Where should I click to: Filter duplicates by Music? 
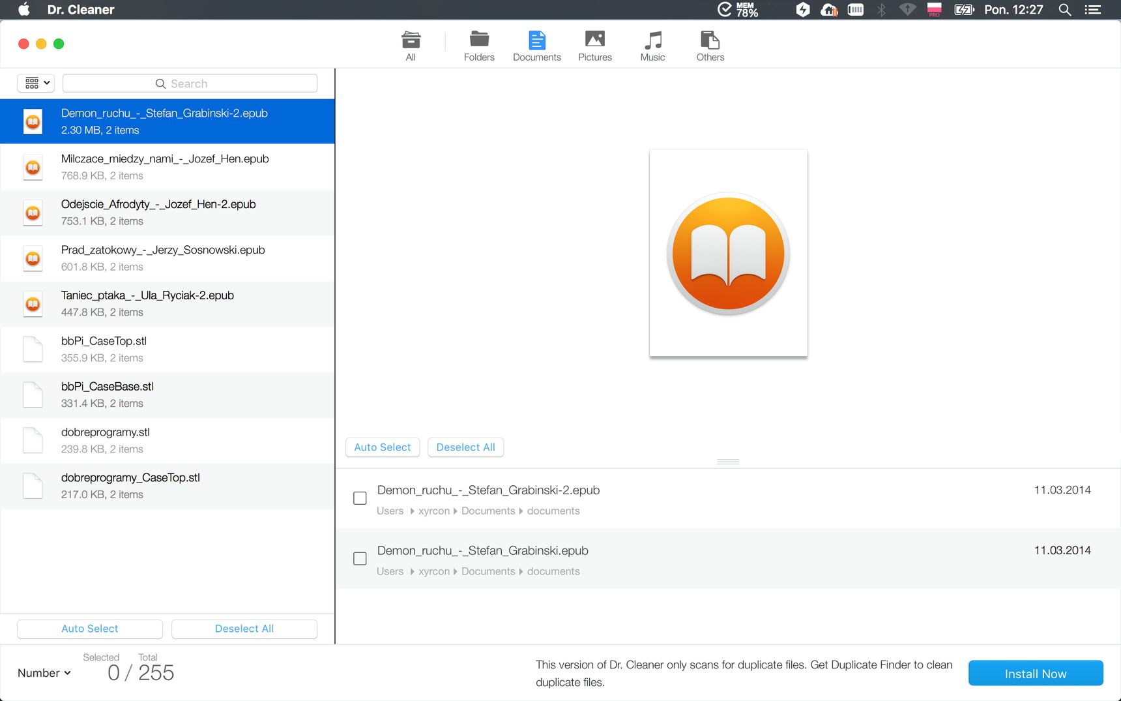tap(652, 46)
